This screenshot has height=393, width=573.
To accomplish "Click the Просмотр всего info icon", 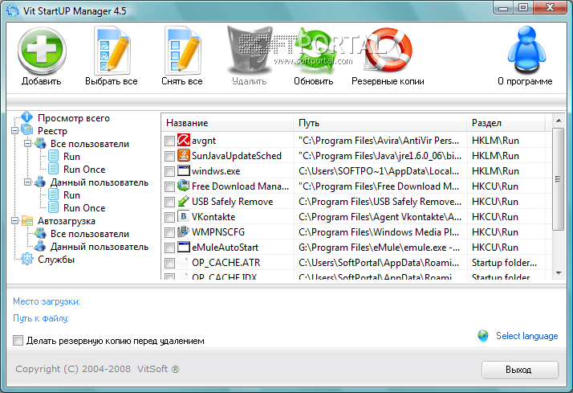I will click(x=27, y=117).
